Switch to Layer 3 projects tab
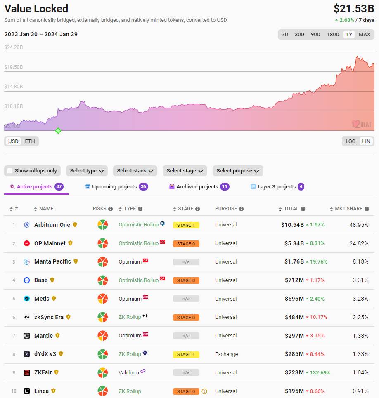 tap(277, 187)
